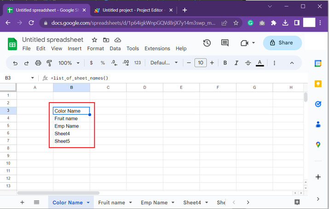
Task: Toggle bold formatting
Action: [x=225, y=63]
